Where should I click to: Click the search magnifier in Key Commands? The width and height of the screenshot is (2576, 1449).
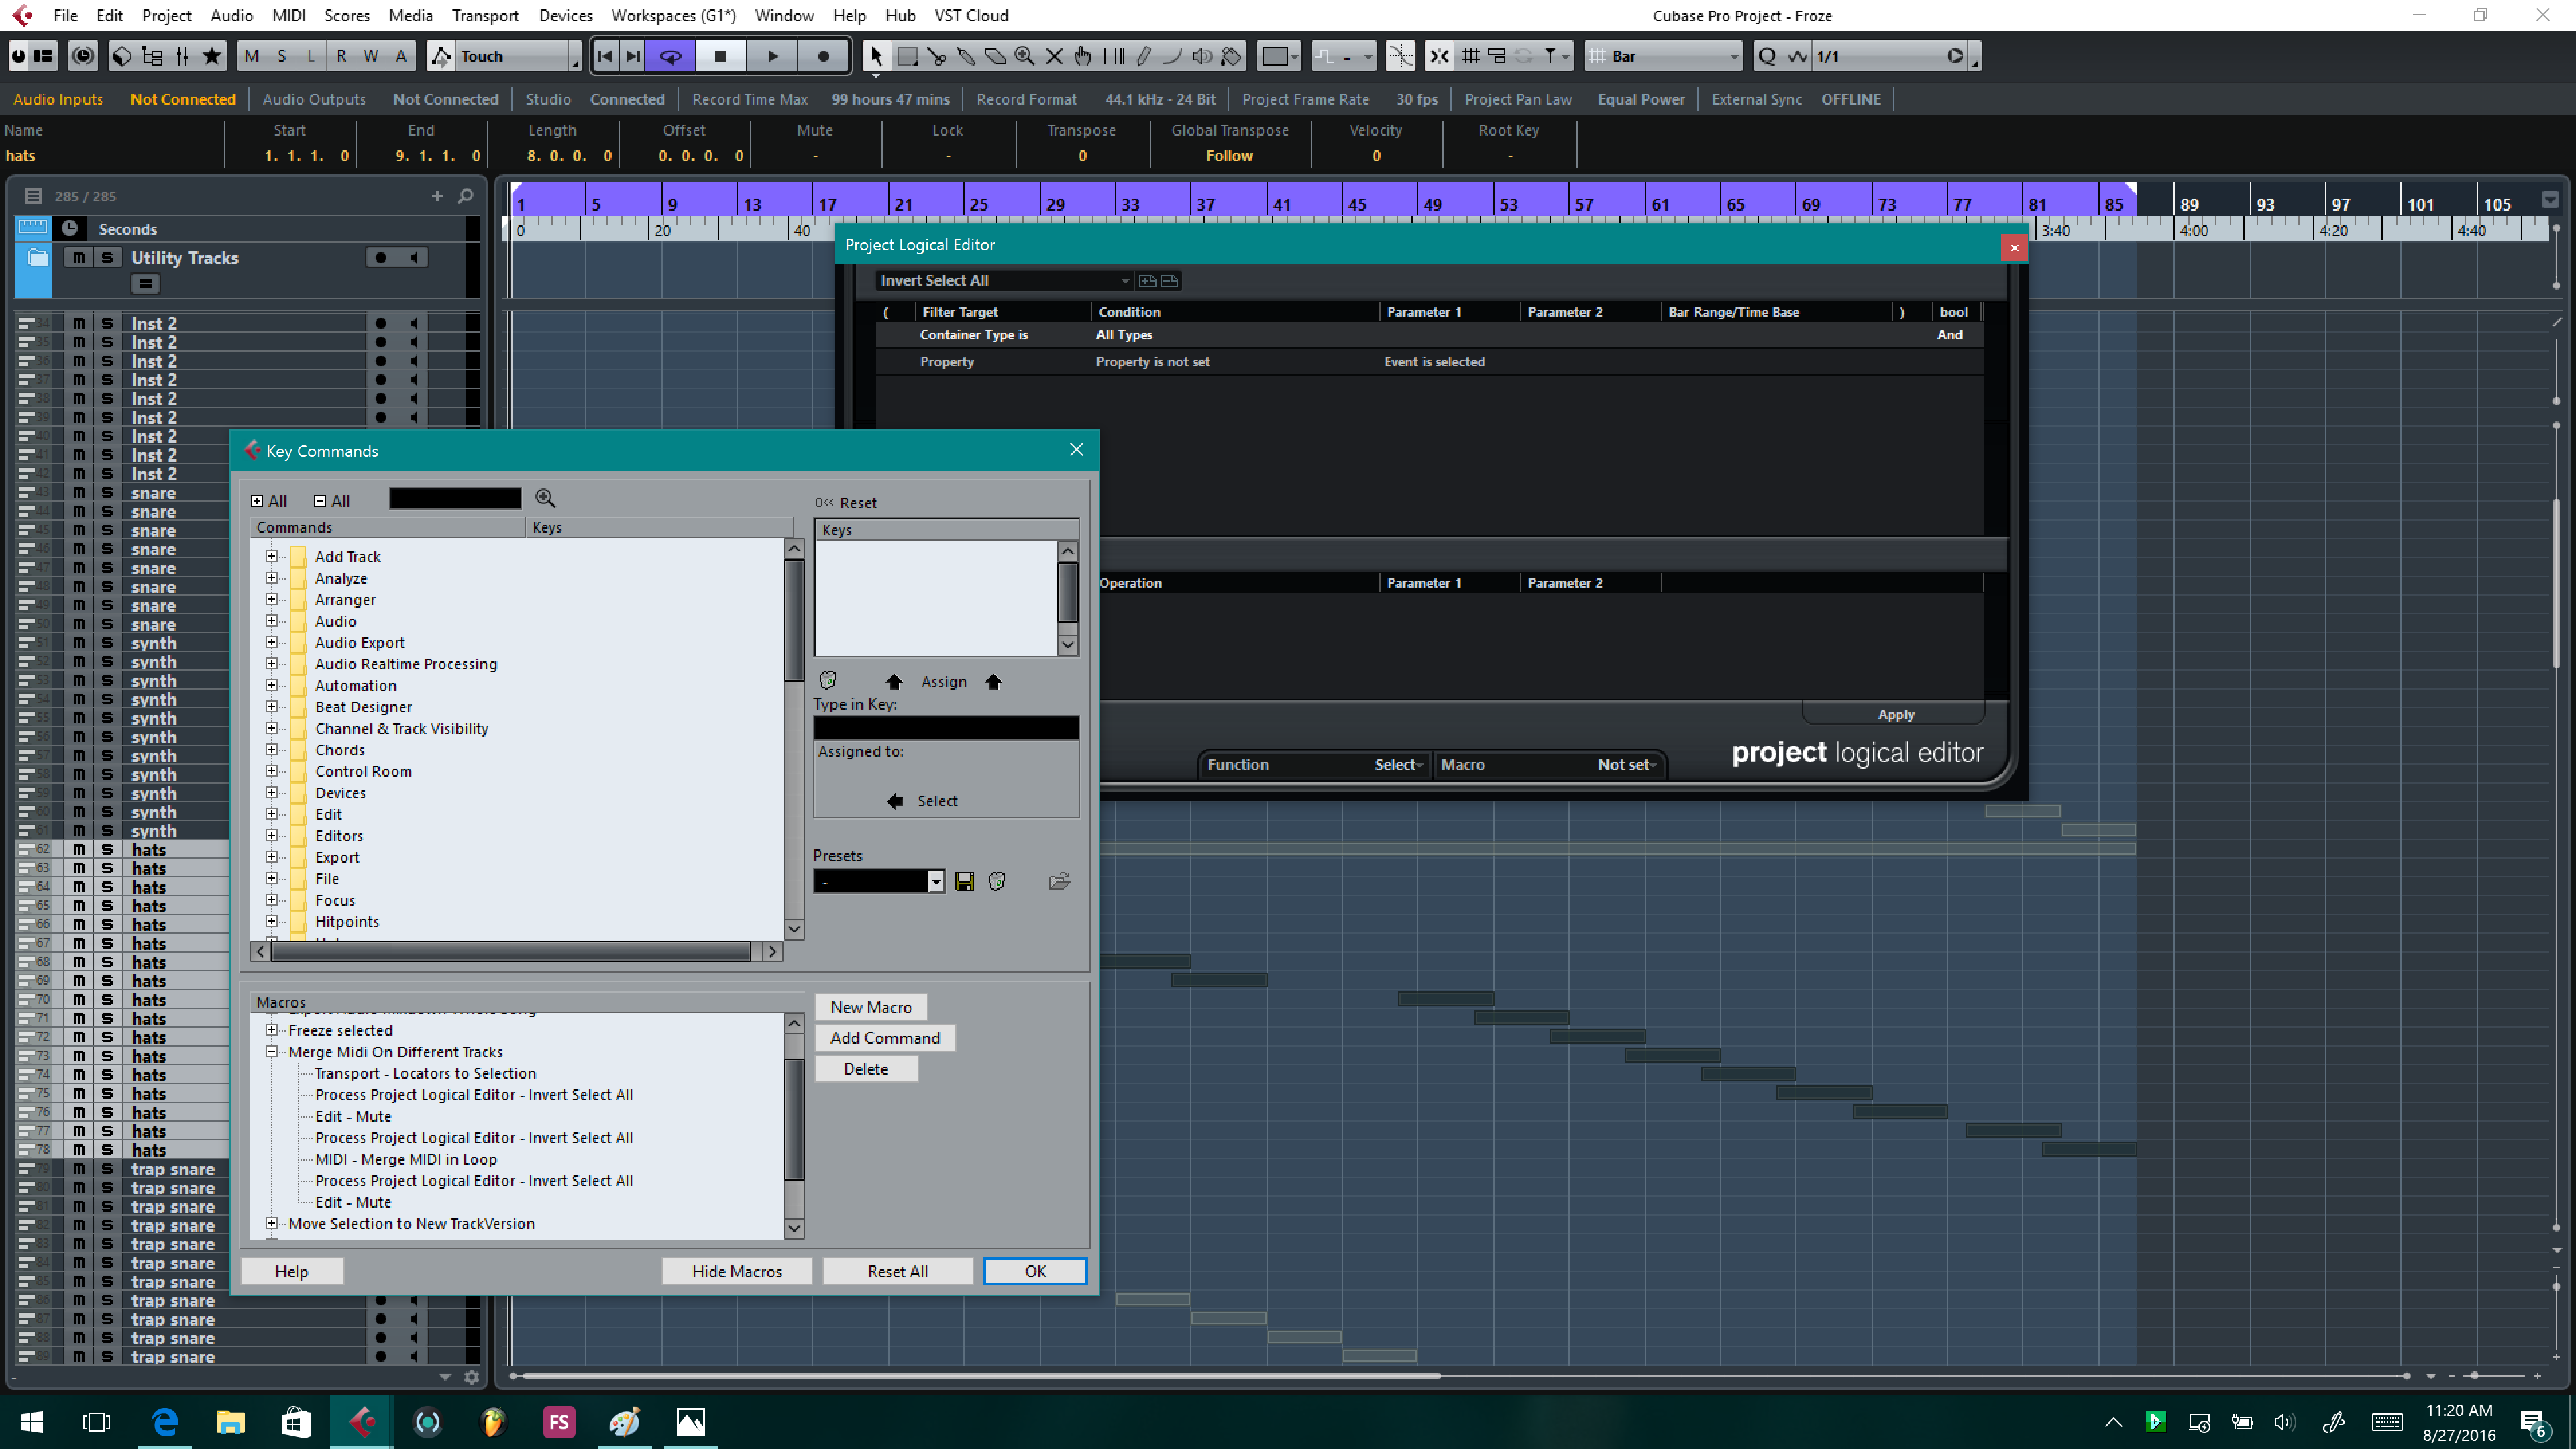pos(545,499)
